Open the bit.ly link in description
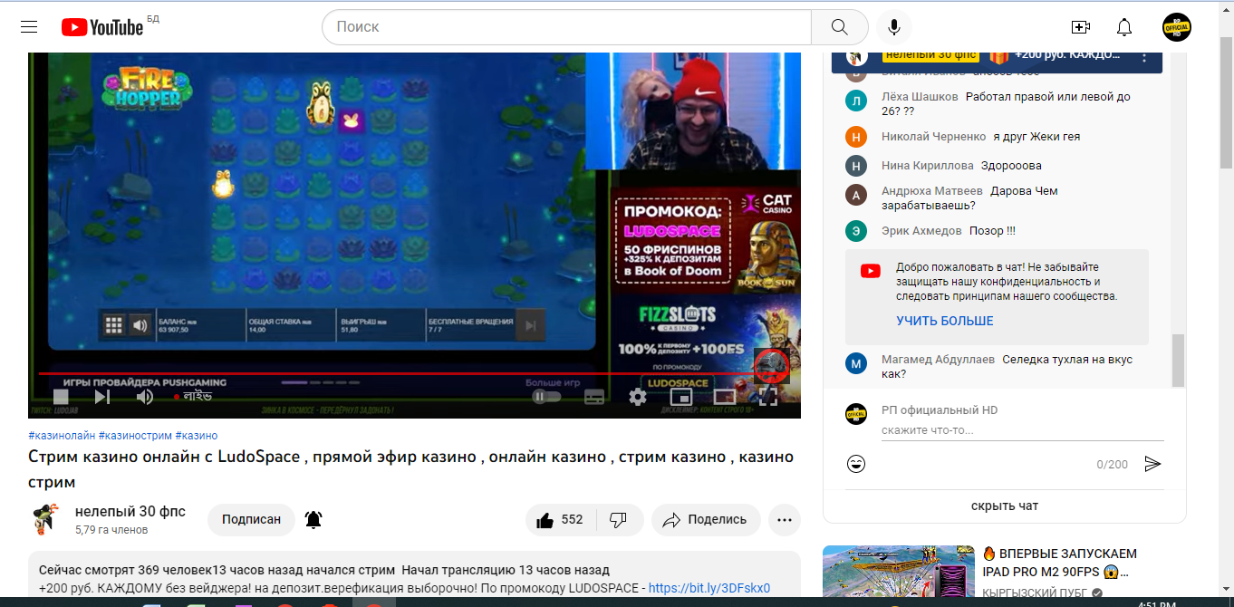Image resolution: width=1234 pixels, height=607 pixels. point(709,588)
